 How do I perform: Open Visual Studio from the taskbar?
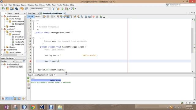pyautogui.click(x=42, y=107)
